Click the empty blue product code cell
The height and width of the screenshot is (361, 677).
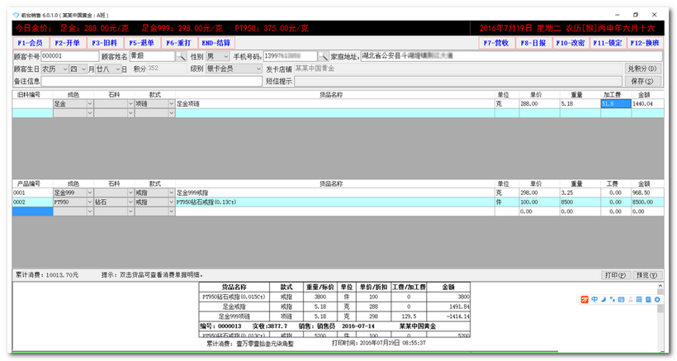click(32, 211)
